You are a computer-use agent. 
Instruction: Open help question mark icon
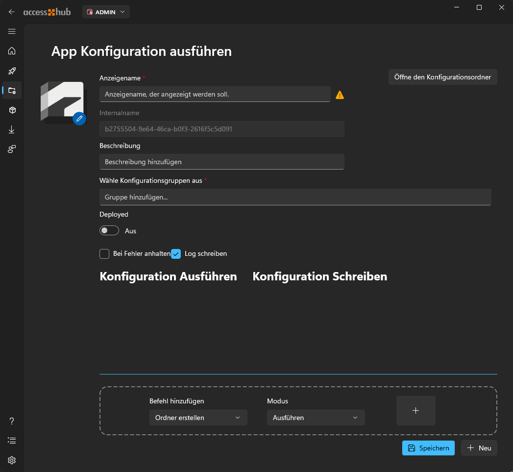(x=12, y=421)
